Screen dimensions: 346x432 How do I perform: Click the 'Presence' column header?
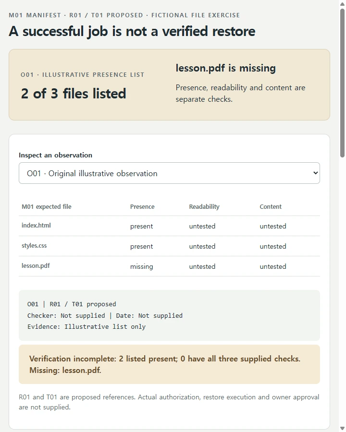click(142, 206)
